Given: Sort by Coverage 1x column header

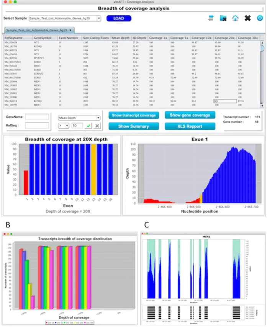Looking at the screenshot, I should (x=158, y=38).
